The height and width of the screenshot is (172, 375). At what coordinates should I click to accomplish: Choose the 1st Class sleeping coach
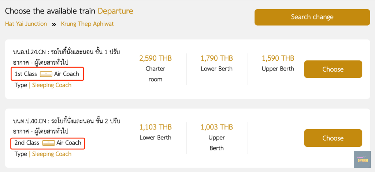[x=333, y=69]
